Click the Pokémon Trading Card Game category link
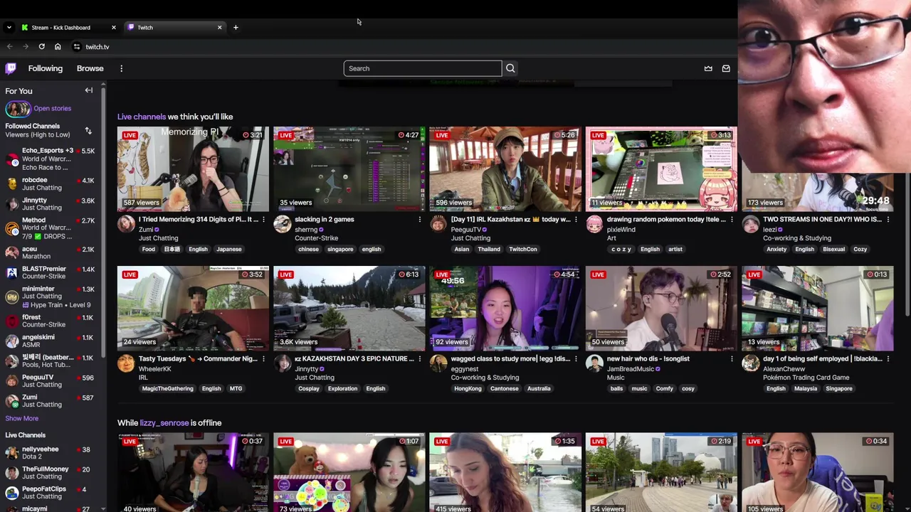The height and width of the screenshot is (512, 911). click(x=806, y=378)
